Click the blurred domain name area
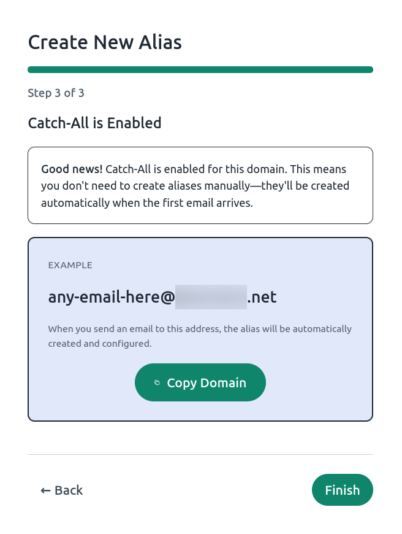 click(211, 297)
